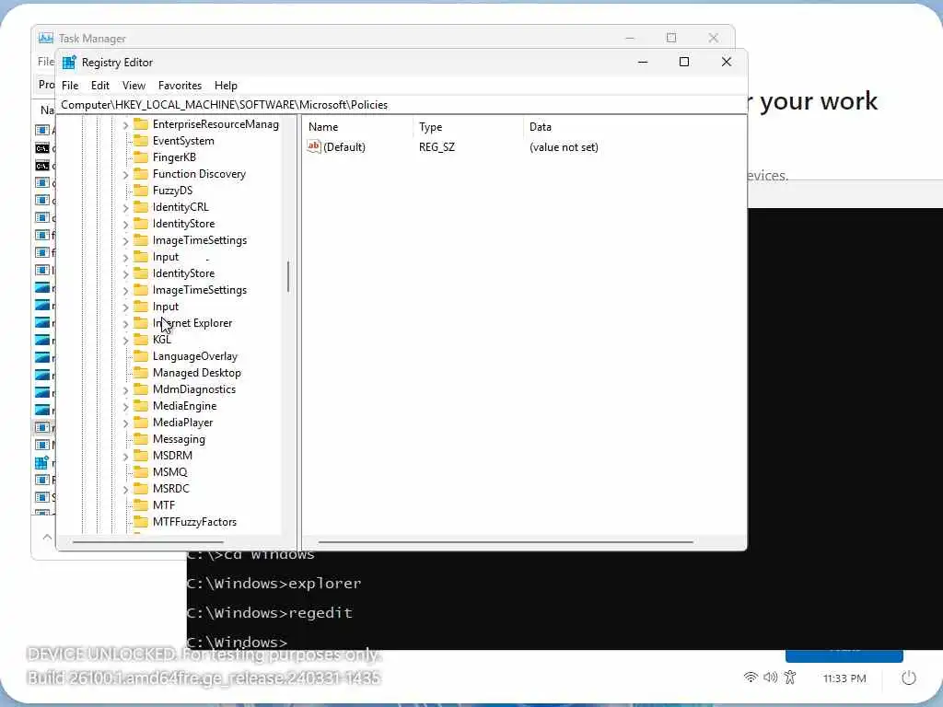Click the Function Discovery folder icon
This screenshot has width=943, height=707.
coord(141,174)
